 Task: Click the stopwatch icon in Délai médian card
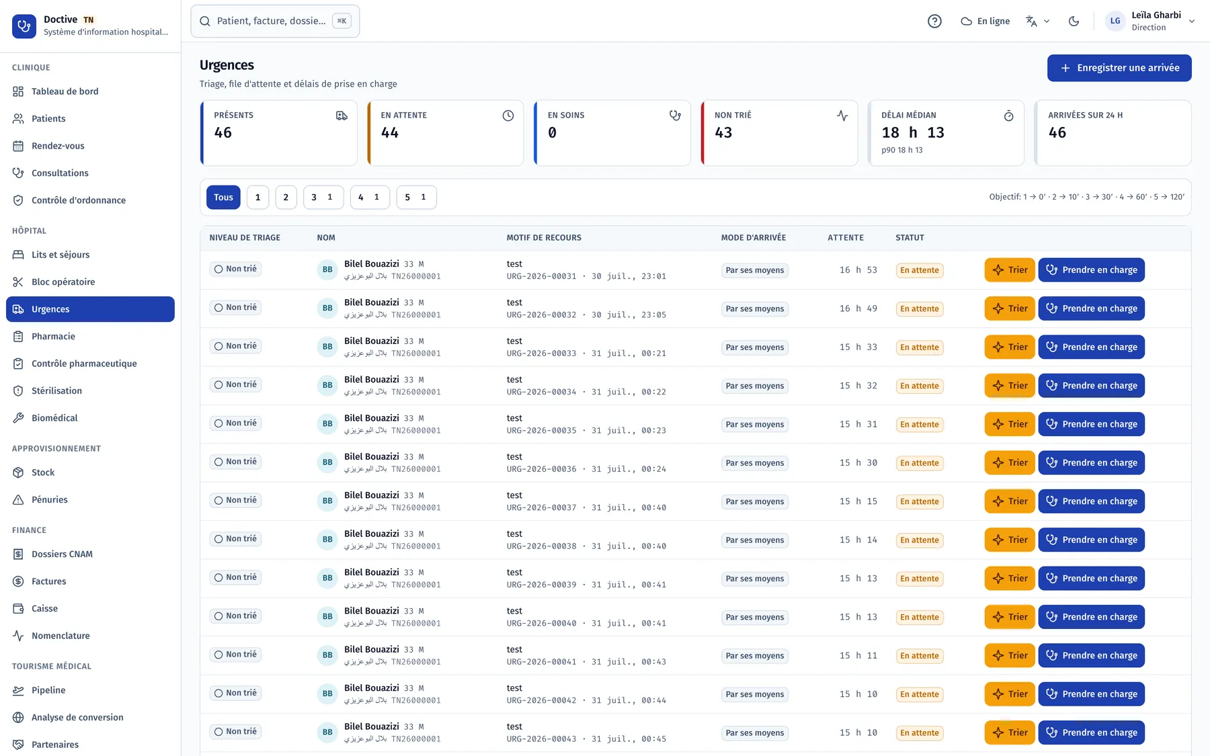pyautogui.click(x=1008, y=116)
